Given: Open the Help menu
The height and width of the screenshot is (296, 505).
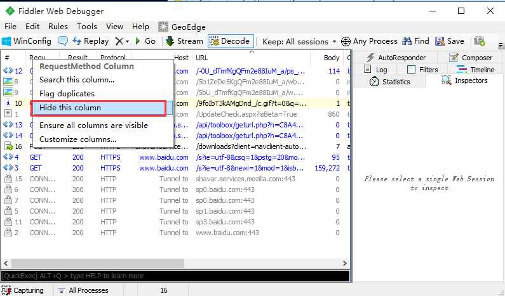Looking at the screenshot, I should [140, 27].
